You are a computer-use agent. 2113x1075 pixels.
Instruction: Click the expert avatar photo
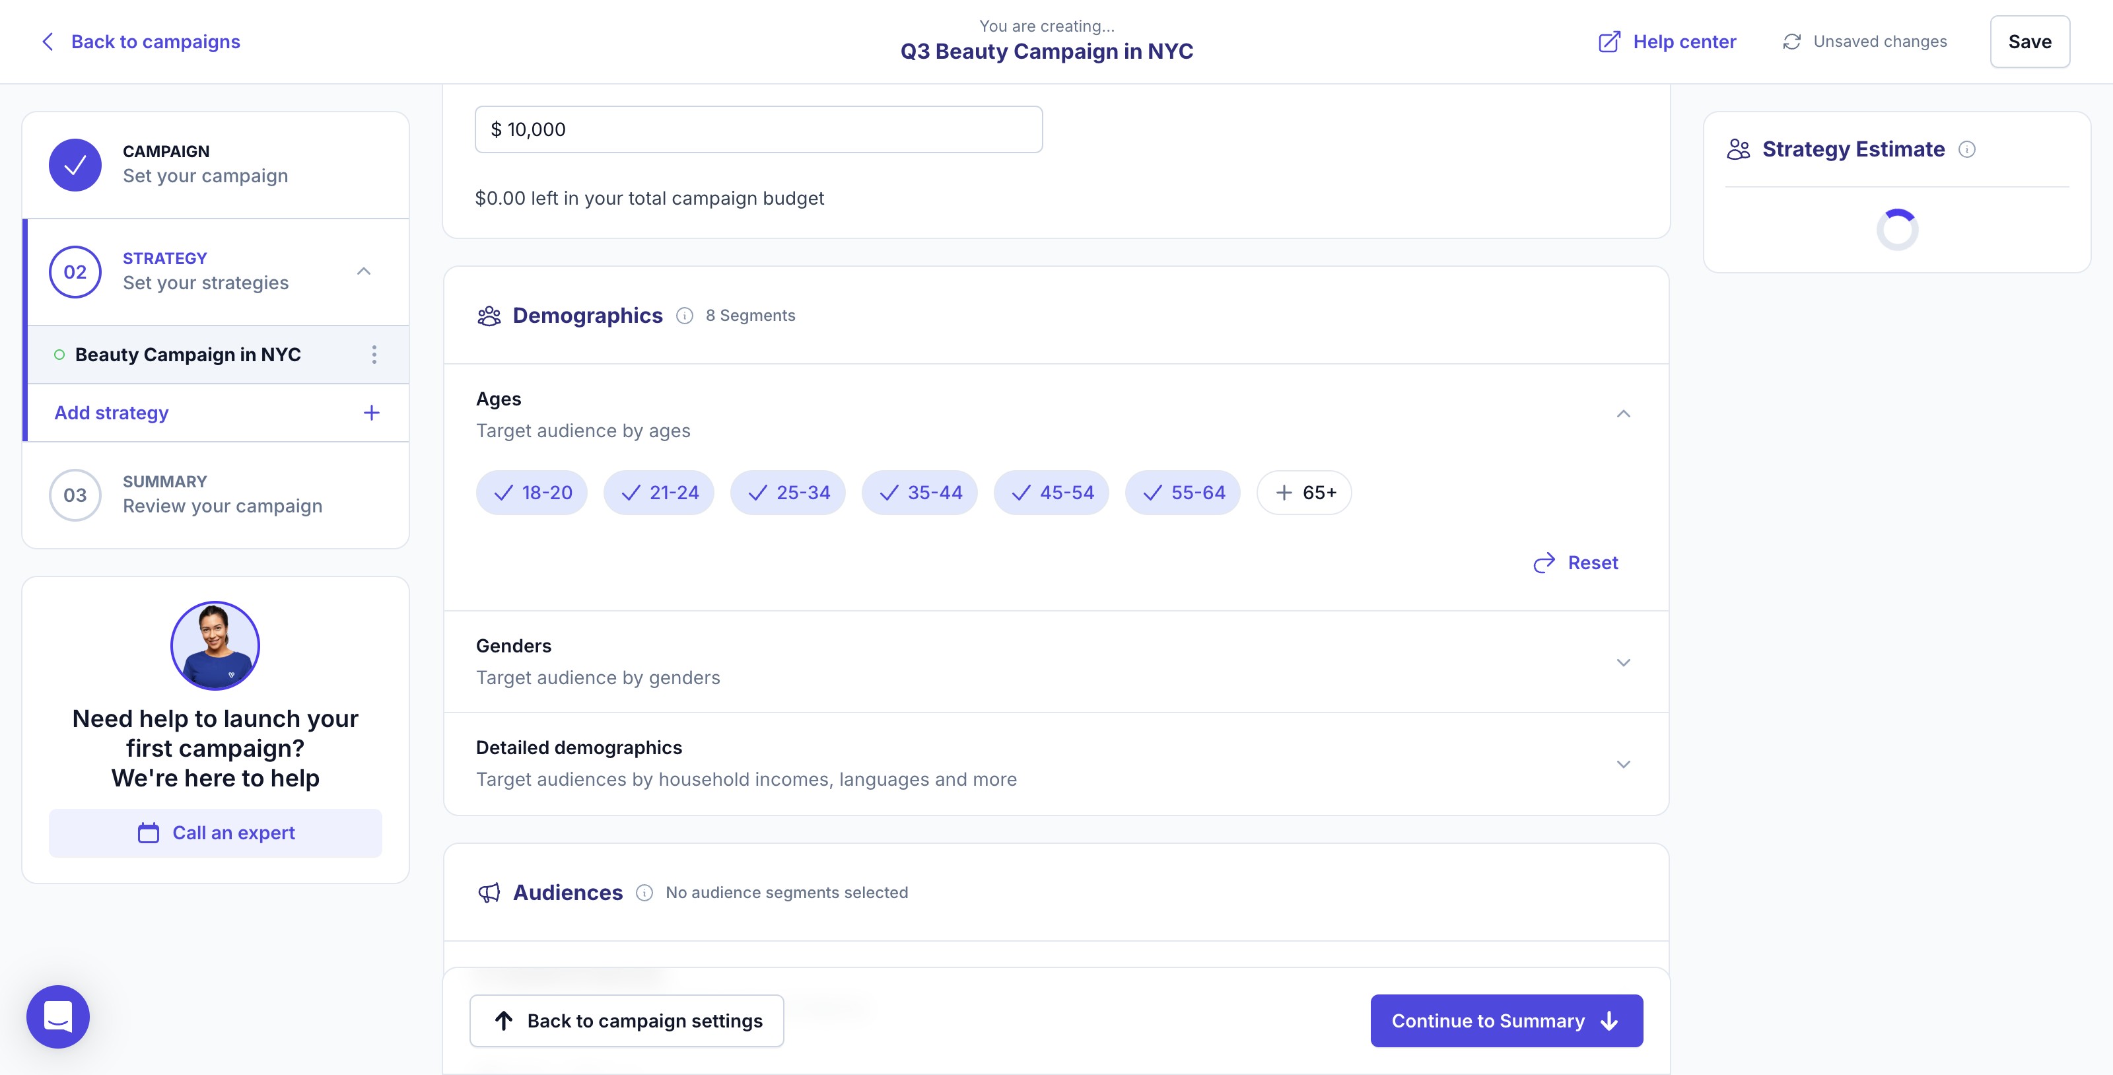coord(215,646)
